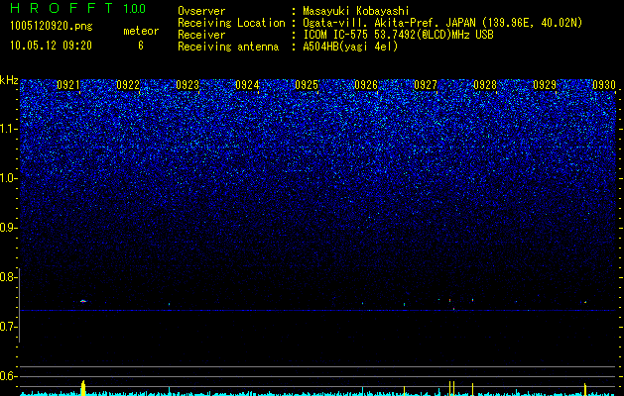Screen dimensions: 624x396
Task: Click the 0925 time marker
Action: (307, 85)
